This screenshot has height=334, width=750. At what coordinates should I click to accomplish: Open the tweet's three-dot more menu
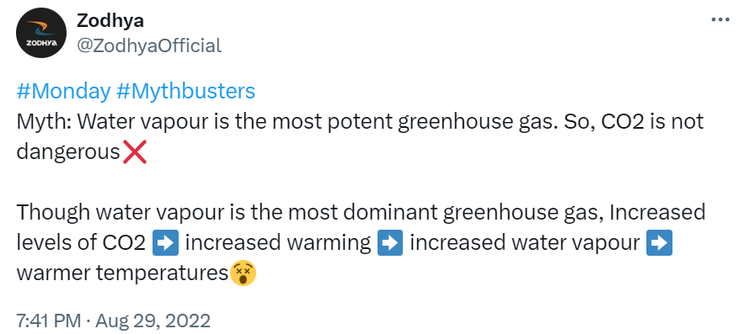pyautogui.click(x=721, y=20)
